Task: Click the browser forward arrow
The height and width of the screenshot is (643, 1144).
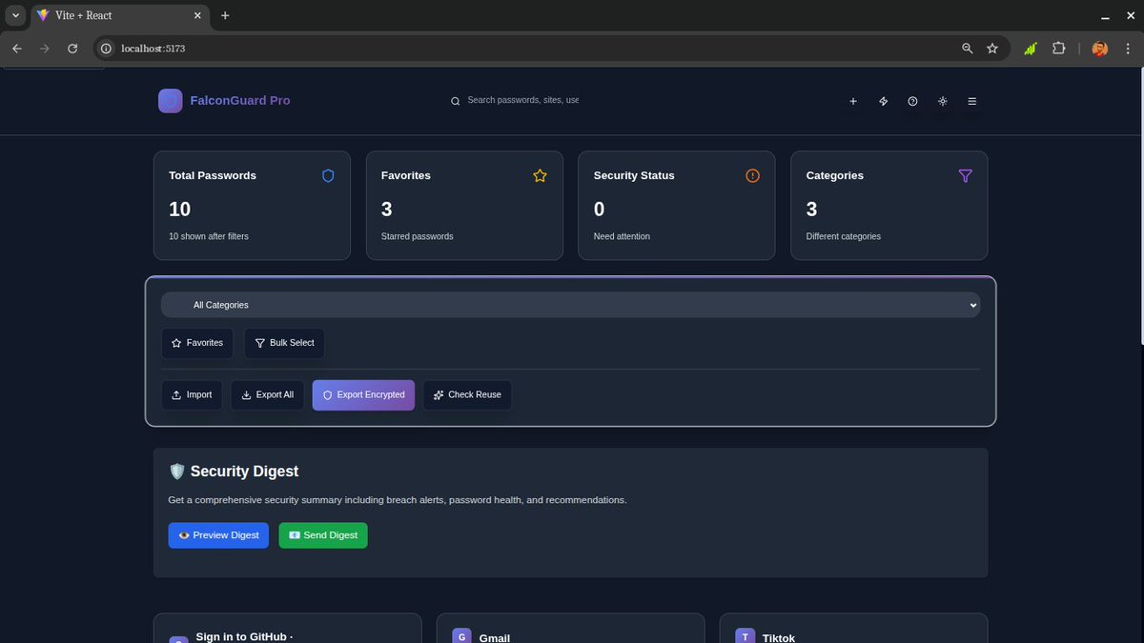Action: tap(45, 49)
